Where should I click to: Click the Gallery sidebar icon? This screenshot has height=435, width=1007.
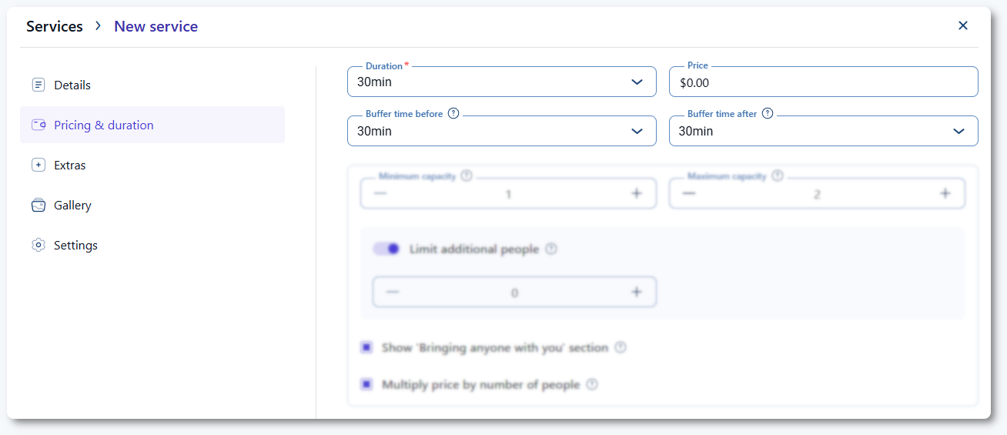[x=38, y=206]
